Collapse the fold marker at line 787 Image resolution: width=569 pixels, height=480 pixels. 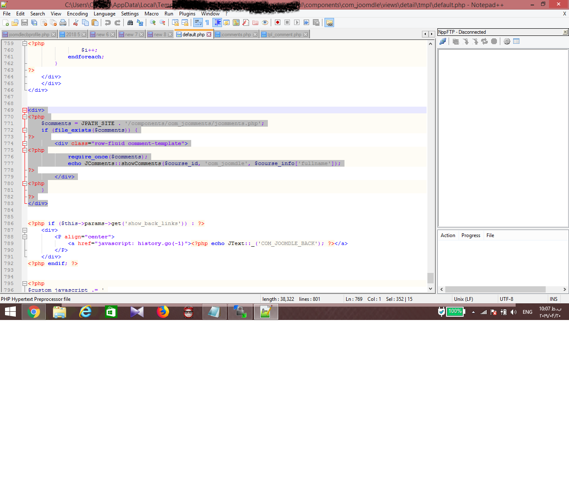(25, 230)
